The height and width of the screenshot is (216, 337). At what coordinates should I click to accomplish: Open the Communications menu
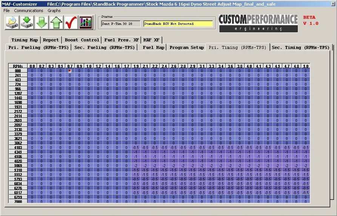(29, 11)
